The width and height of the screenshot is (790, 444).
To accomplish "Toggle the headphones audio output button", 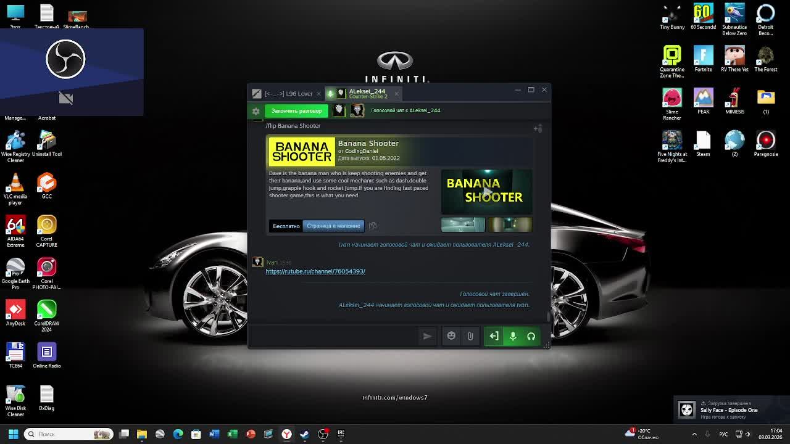I will tap(531, 336).
